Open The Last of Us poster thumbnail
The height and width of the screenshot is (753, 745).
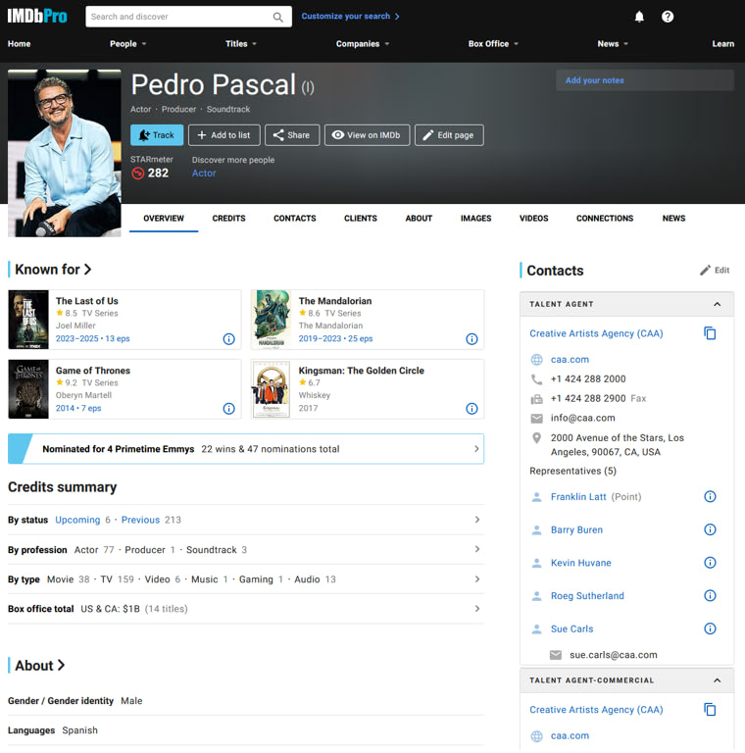point(28,320)
